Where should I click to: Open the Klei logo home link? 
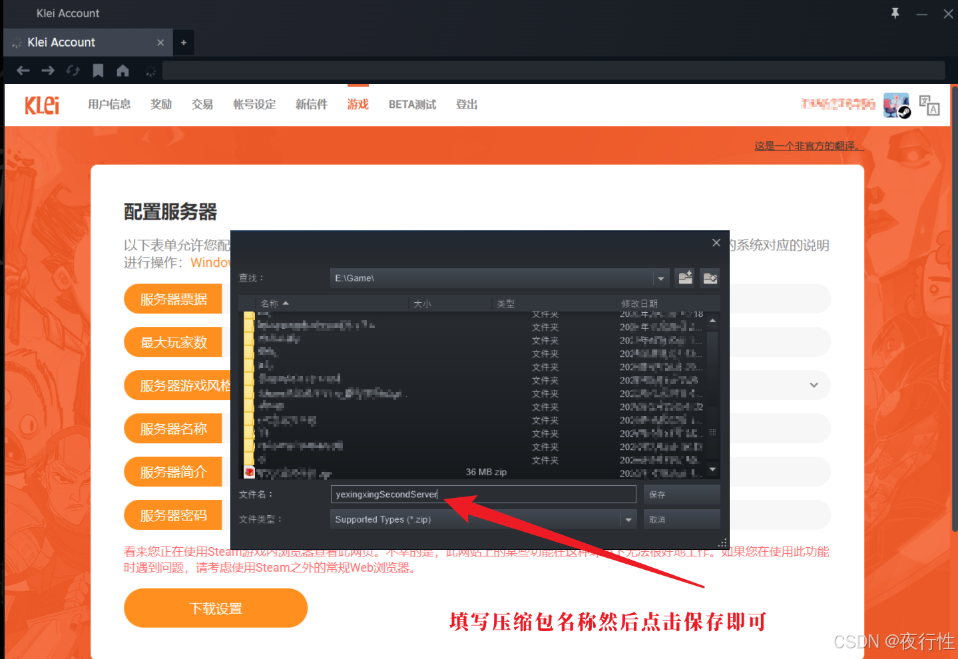pos(42,105)
